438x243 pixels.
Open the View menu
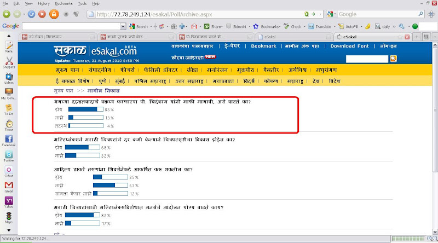pos(29,3)
